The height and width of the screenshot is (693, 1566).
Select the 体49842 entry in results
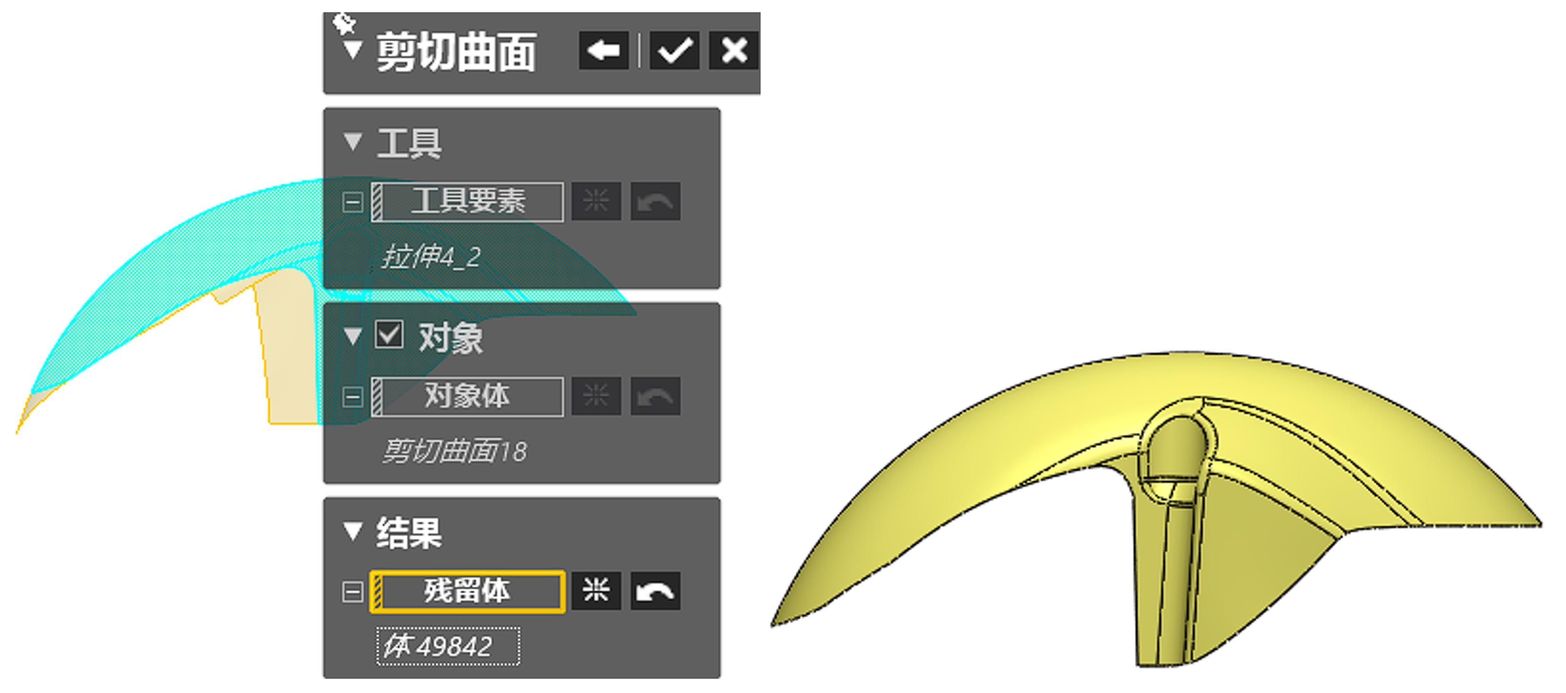[x=448, y=646]
